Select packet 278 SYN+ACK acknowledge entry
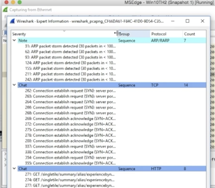The image size is (215, 188). click(x=70, y=136)
